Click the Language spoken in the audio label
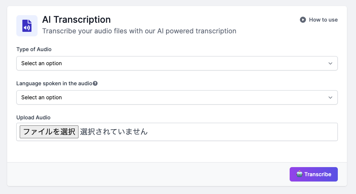The height and width of the screenshot is (194, 356). (54, 83)
